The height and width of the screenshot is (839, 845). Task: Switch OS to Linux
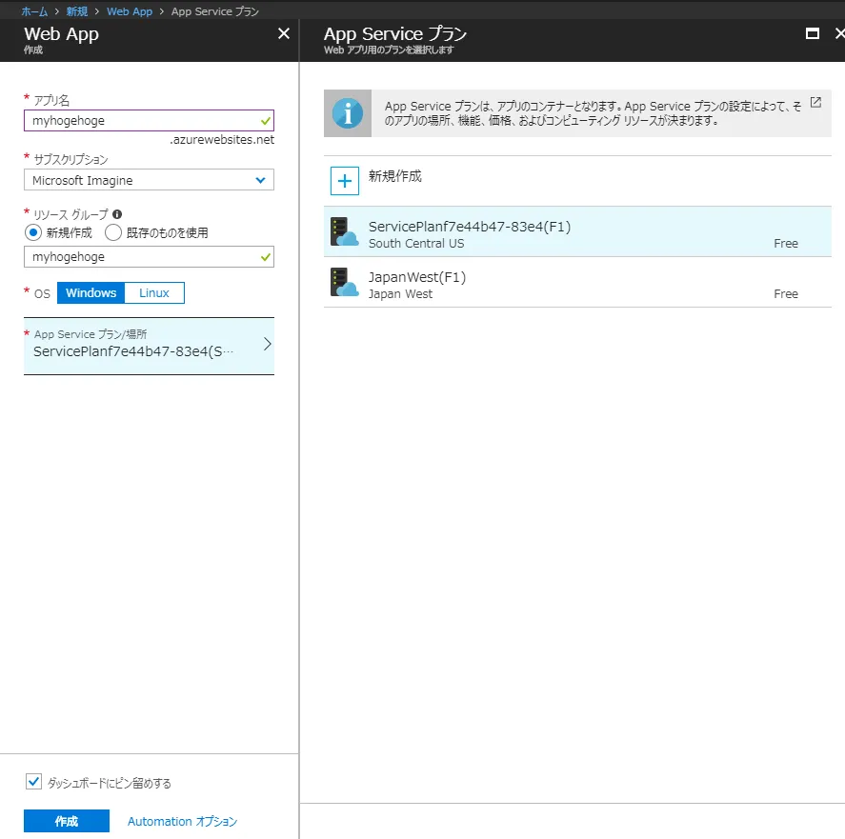(154, 292)
